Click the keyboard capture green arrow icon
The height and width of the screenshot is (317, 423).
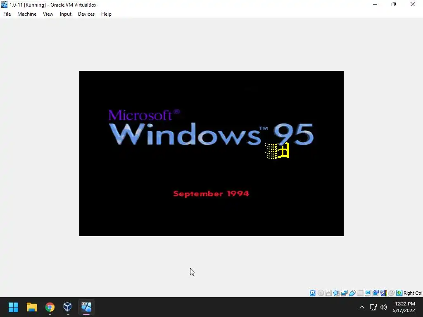[399, 293]
